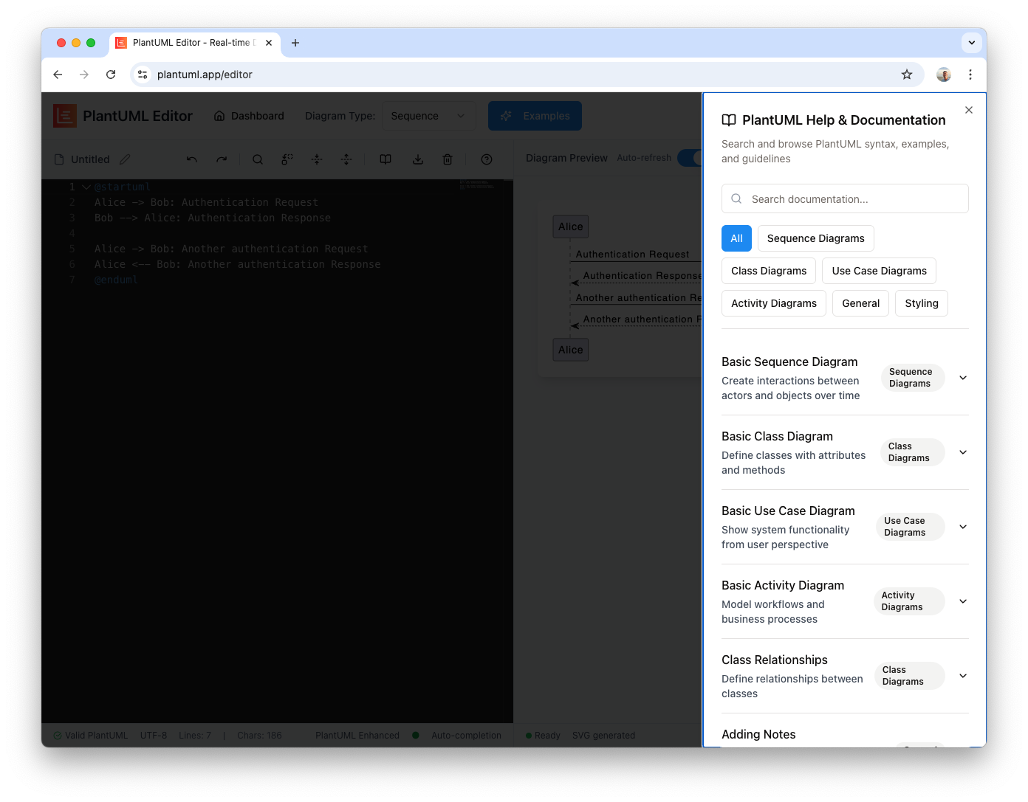Click the Class Relationships title
The image size is (1028, 802).
click(x=775, y=660)
